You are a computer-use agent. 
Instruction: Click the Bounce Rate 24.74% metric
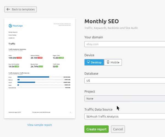34,66
